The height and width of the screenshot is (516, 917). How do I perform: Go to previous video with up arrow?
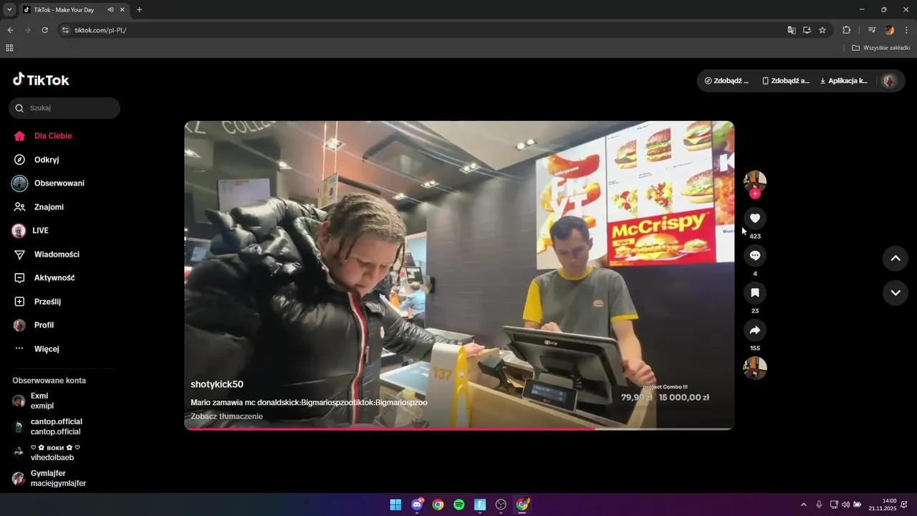pyautogui.click(x=896, y=259)
